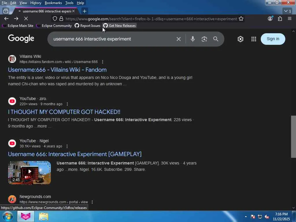Open the Google apps grid

click(x=254, y=39)
